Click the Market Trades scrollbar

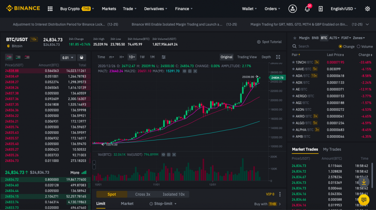[372, 175]
